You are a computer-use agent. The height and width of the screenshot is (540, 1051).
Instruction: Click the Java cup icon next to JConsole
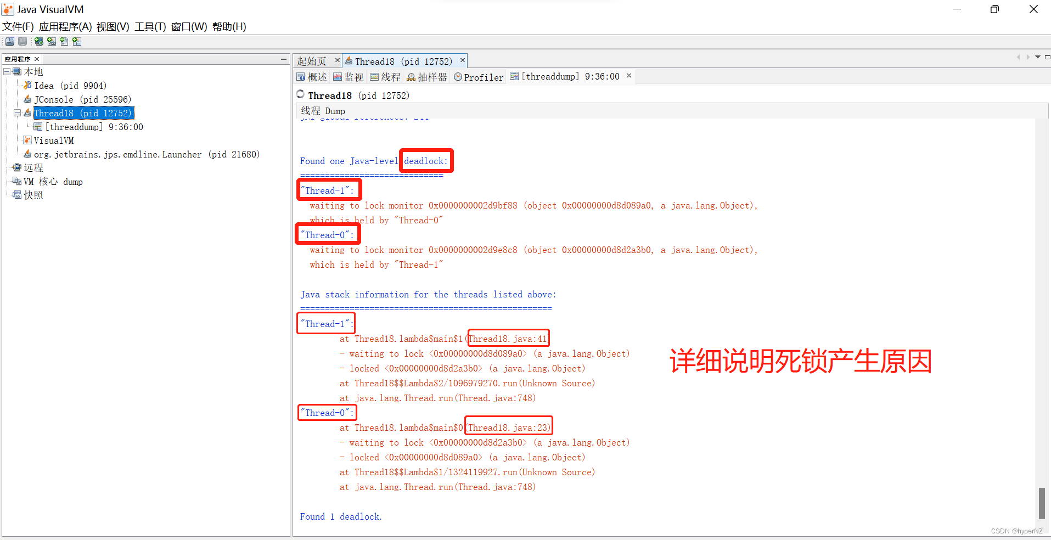(27, 99)
